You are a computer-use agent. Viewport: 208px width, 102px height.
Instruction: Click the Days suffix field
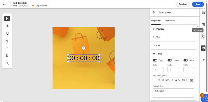[x=158, y=70]
